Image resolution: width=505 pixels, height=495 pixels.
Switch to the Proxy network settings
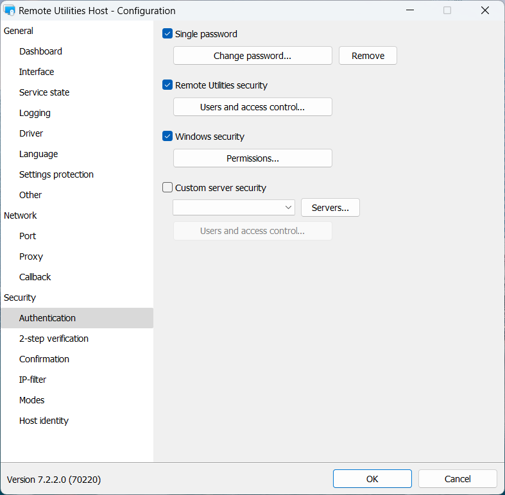pos(31,256)
